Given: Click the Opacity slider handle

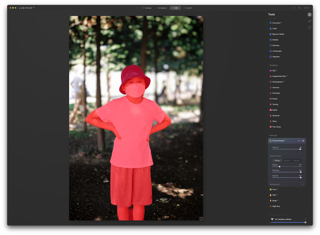Looking at the screenshot, I should click(x=300, y=177).
